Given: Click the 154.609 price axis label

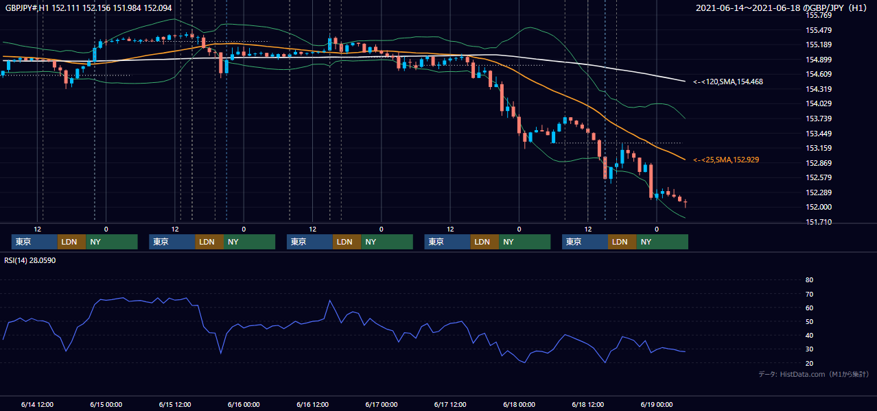Looking at the screenshot, I should tap(818, 74).
